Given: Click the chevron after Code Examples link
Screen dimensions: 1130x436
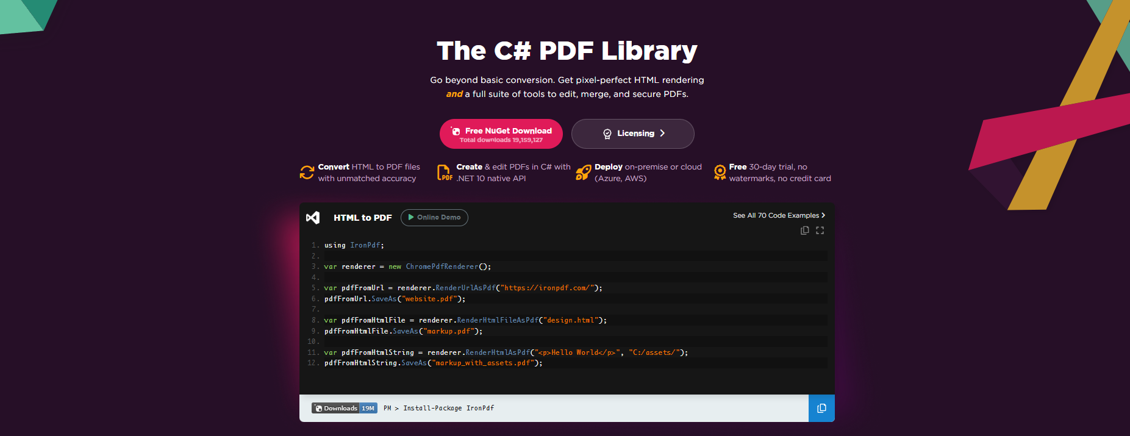Looking at the screenshot, I should click(x=823, y=215).
